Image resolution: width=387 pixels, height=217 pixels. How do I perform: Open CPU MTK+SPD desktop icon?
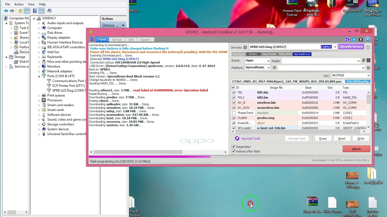coord(352,208)
